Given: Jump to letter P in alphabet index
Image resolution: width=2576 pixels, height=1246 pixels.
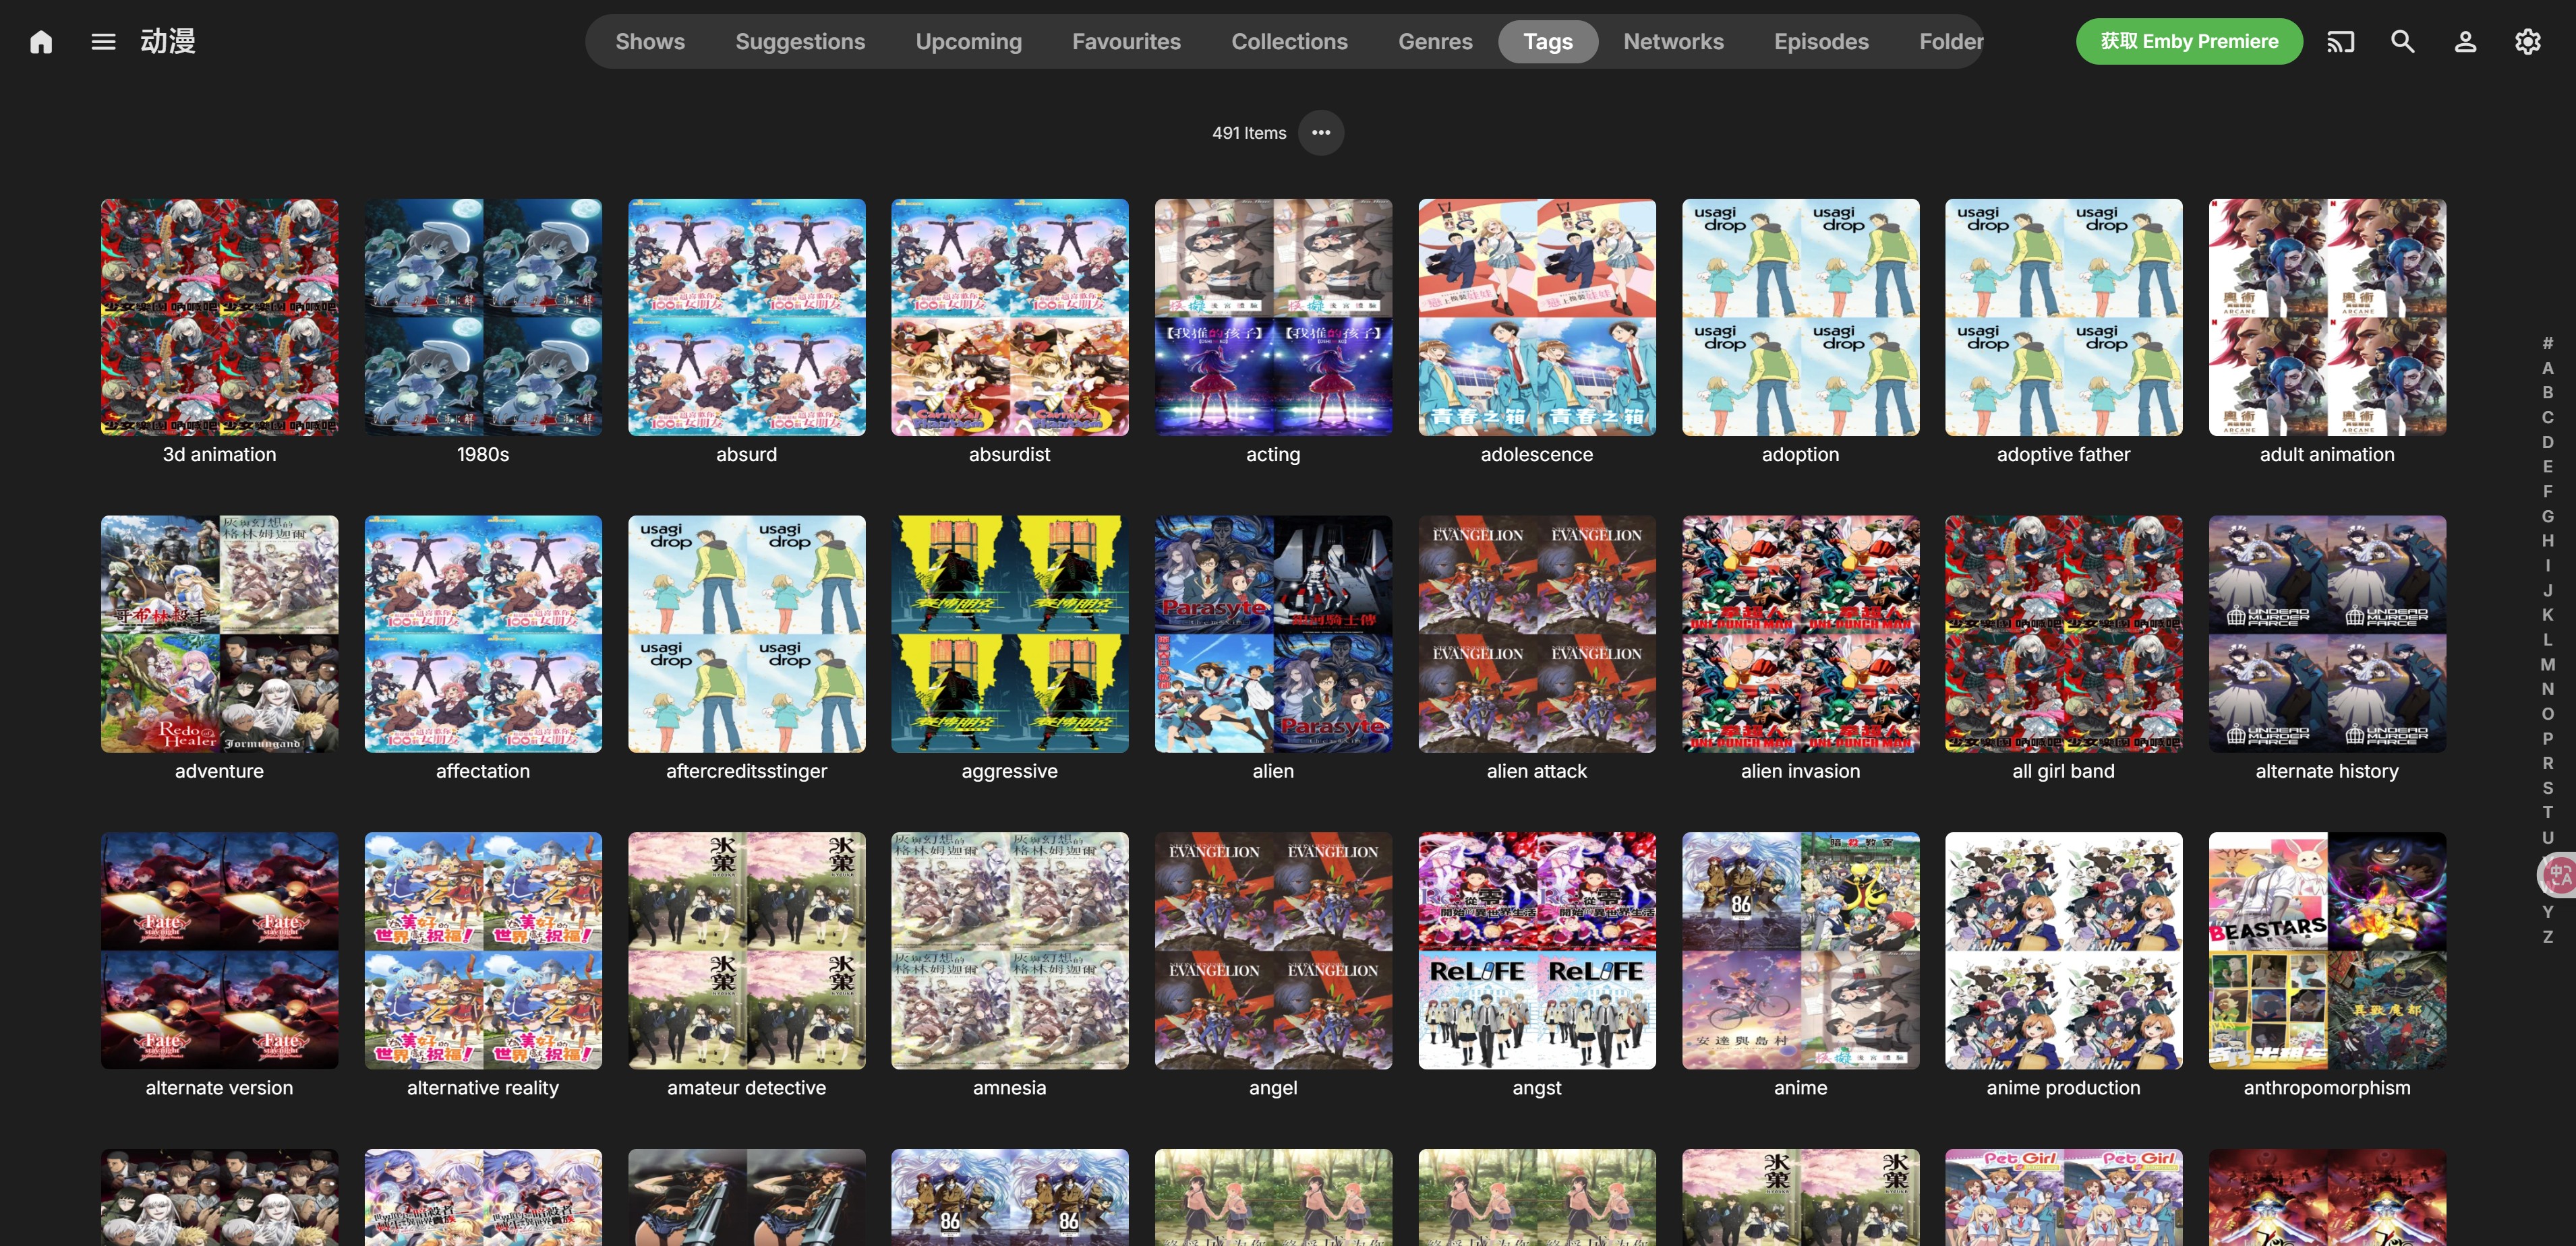Looking at the screenshot, I should tap(2547, 739).
